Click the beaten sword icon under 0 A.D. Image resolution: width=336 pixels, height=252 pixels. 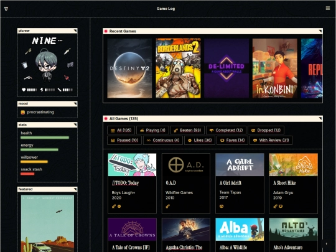167,207
